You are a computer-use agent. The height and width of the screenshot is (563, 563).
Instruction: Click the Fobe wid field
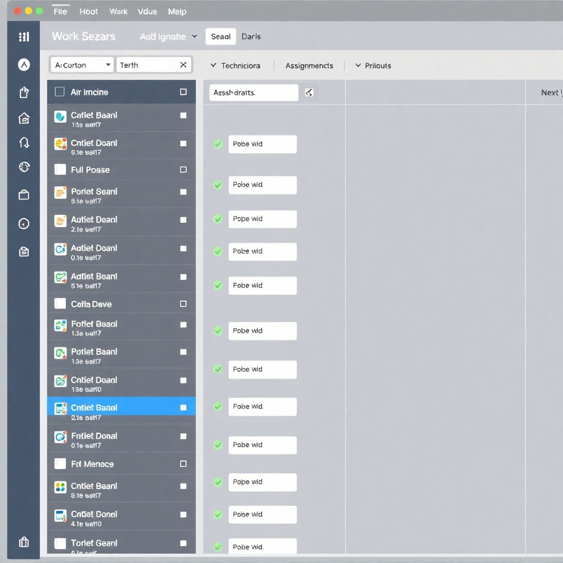pyautogui.click(x=262, y=285)
